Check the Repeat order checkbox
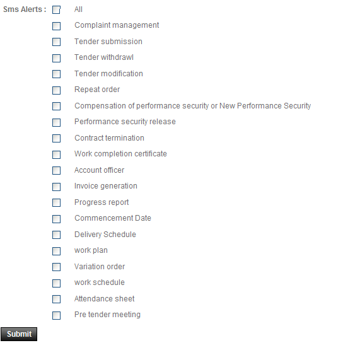This screenshot has width=360, height=343. 56,90
